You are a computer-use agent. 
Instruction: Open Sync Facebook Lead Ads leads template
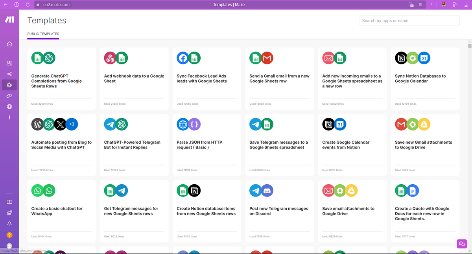tap(207, 79)
